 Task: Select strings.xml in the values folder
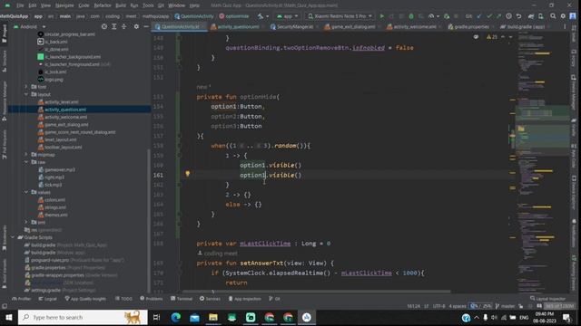tap(55, 207)
